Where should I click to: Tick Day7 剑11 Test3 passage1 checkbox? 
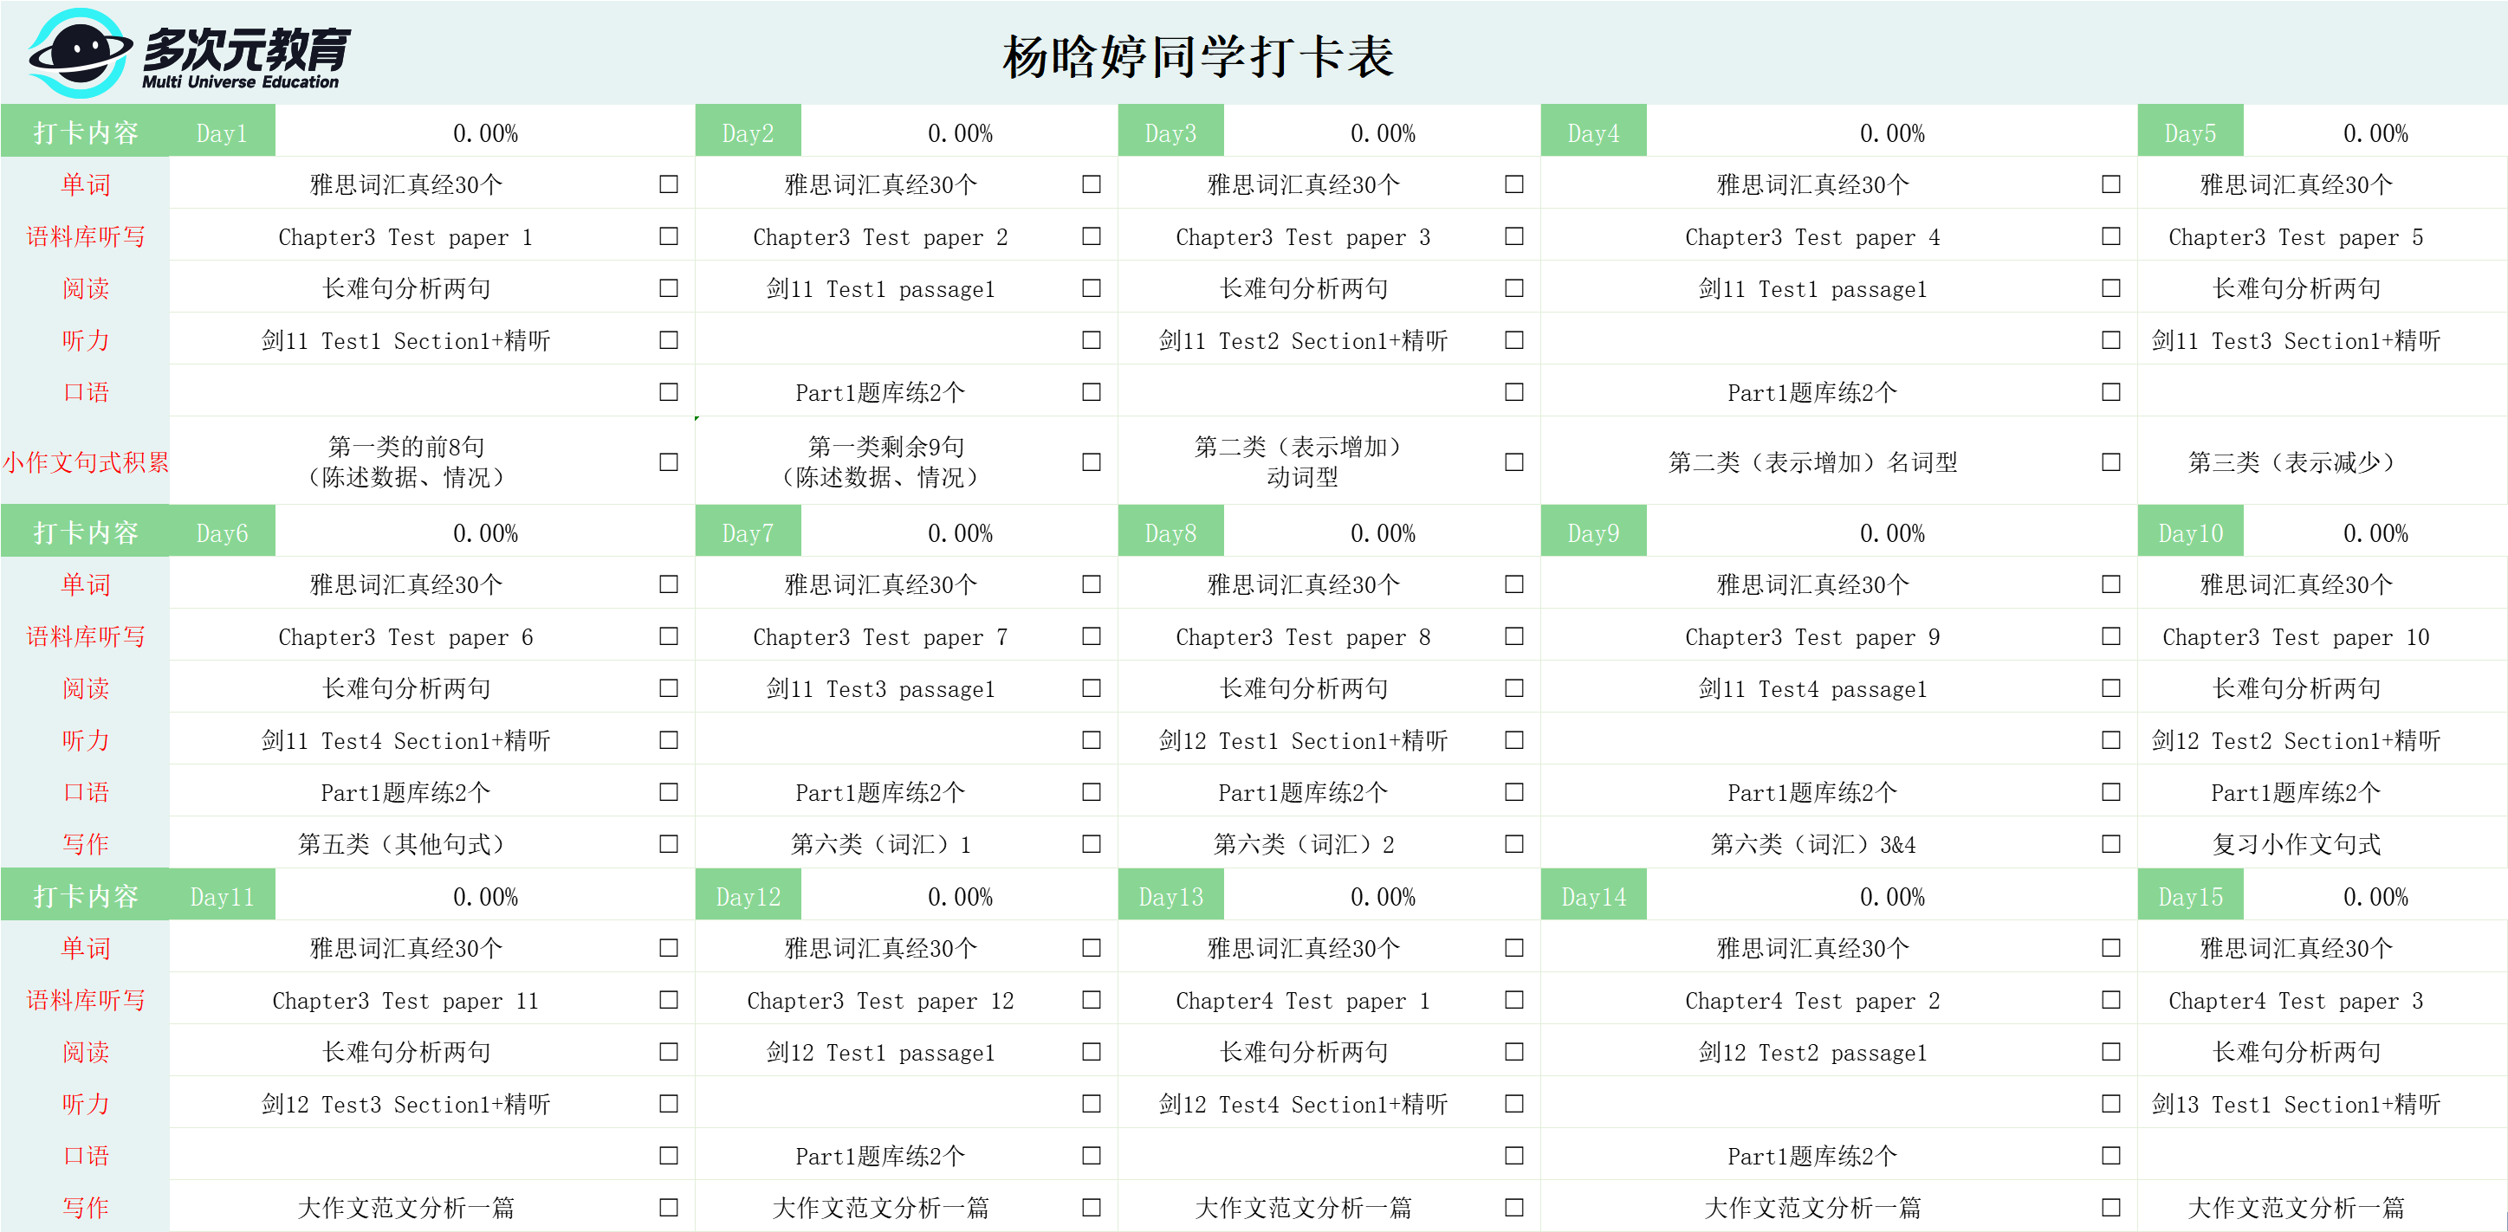tap(1092, 688)
